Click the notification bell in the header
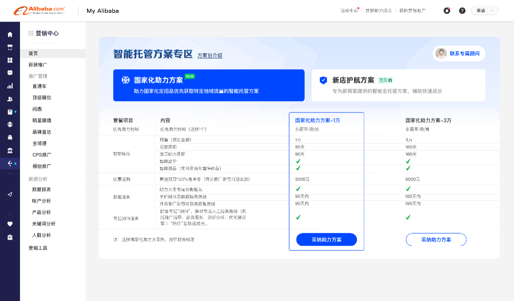Viewport: 514px width, 301px height. point(447,10)
